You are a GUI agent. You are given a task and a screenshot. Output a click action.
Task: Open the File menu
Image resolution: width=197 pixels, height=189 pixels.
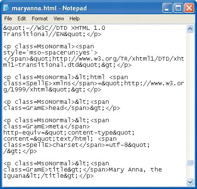(8, 18)
